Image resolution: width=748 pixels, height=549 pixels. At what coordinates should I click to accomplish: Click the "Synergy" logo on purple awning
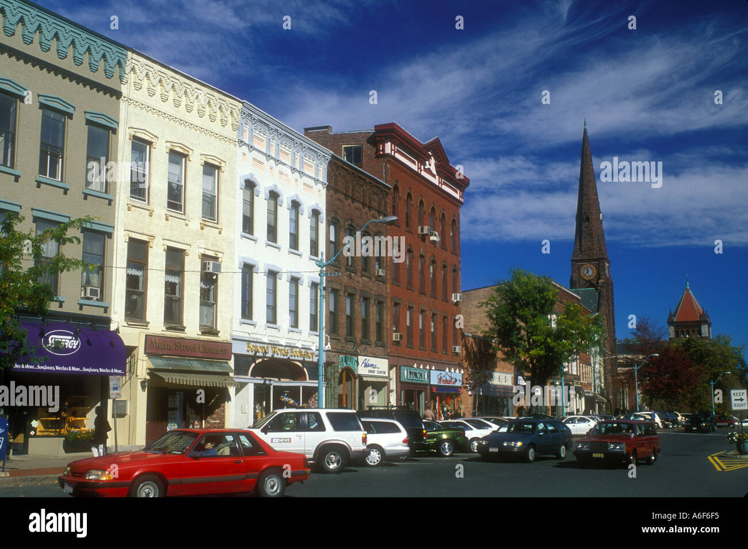coord(61,342)
